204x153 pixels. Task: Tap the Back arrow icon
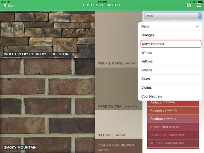(x=5, y=5)
